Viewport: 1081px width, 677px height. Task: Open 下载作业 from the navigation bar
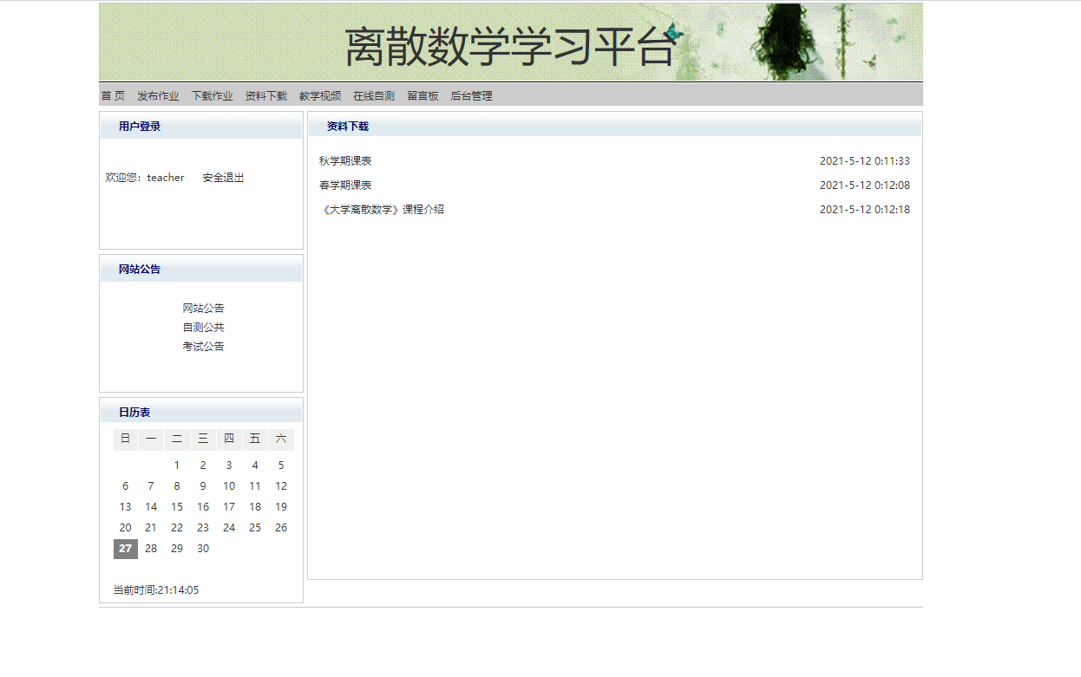[x=213, y=95]
